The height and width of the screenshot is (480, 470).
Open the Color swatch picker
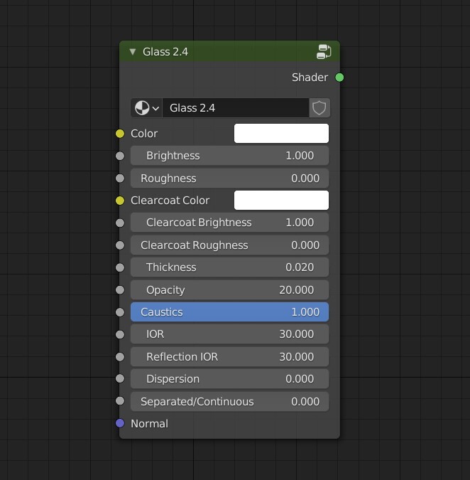(x=281, y=134)
